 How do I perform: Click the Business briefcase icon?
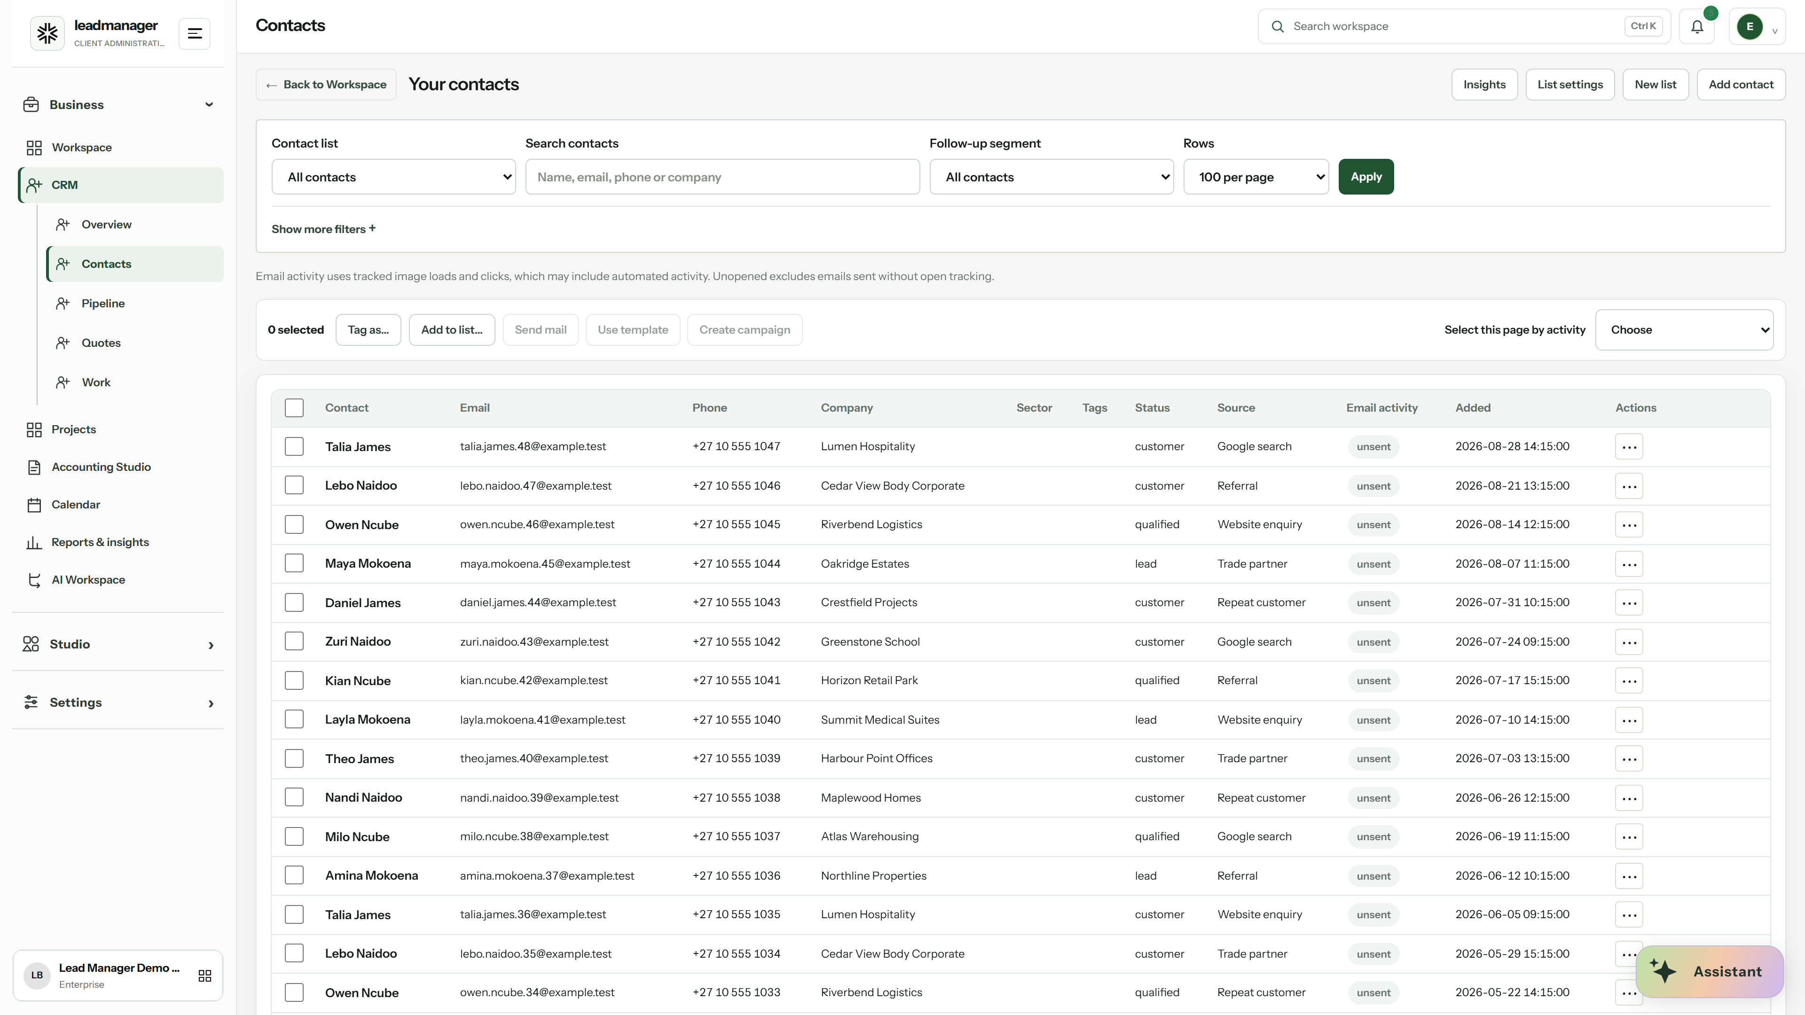click(31, 104)
